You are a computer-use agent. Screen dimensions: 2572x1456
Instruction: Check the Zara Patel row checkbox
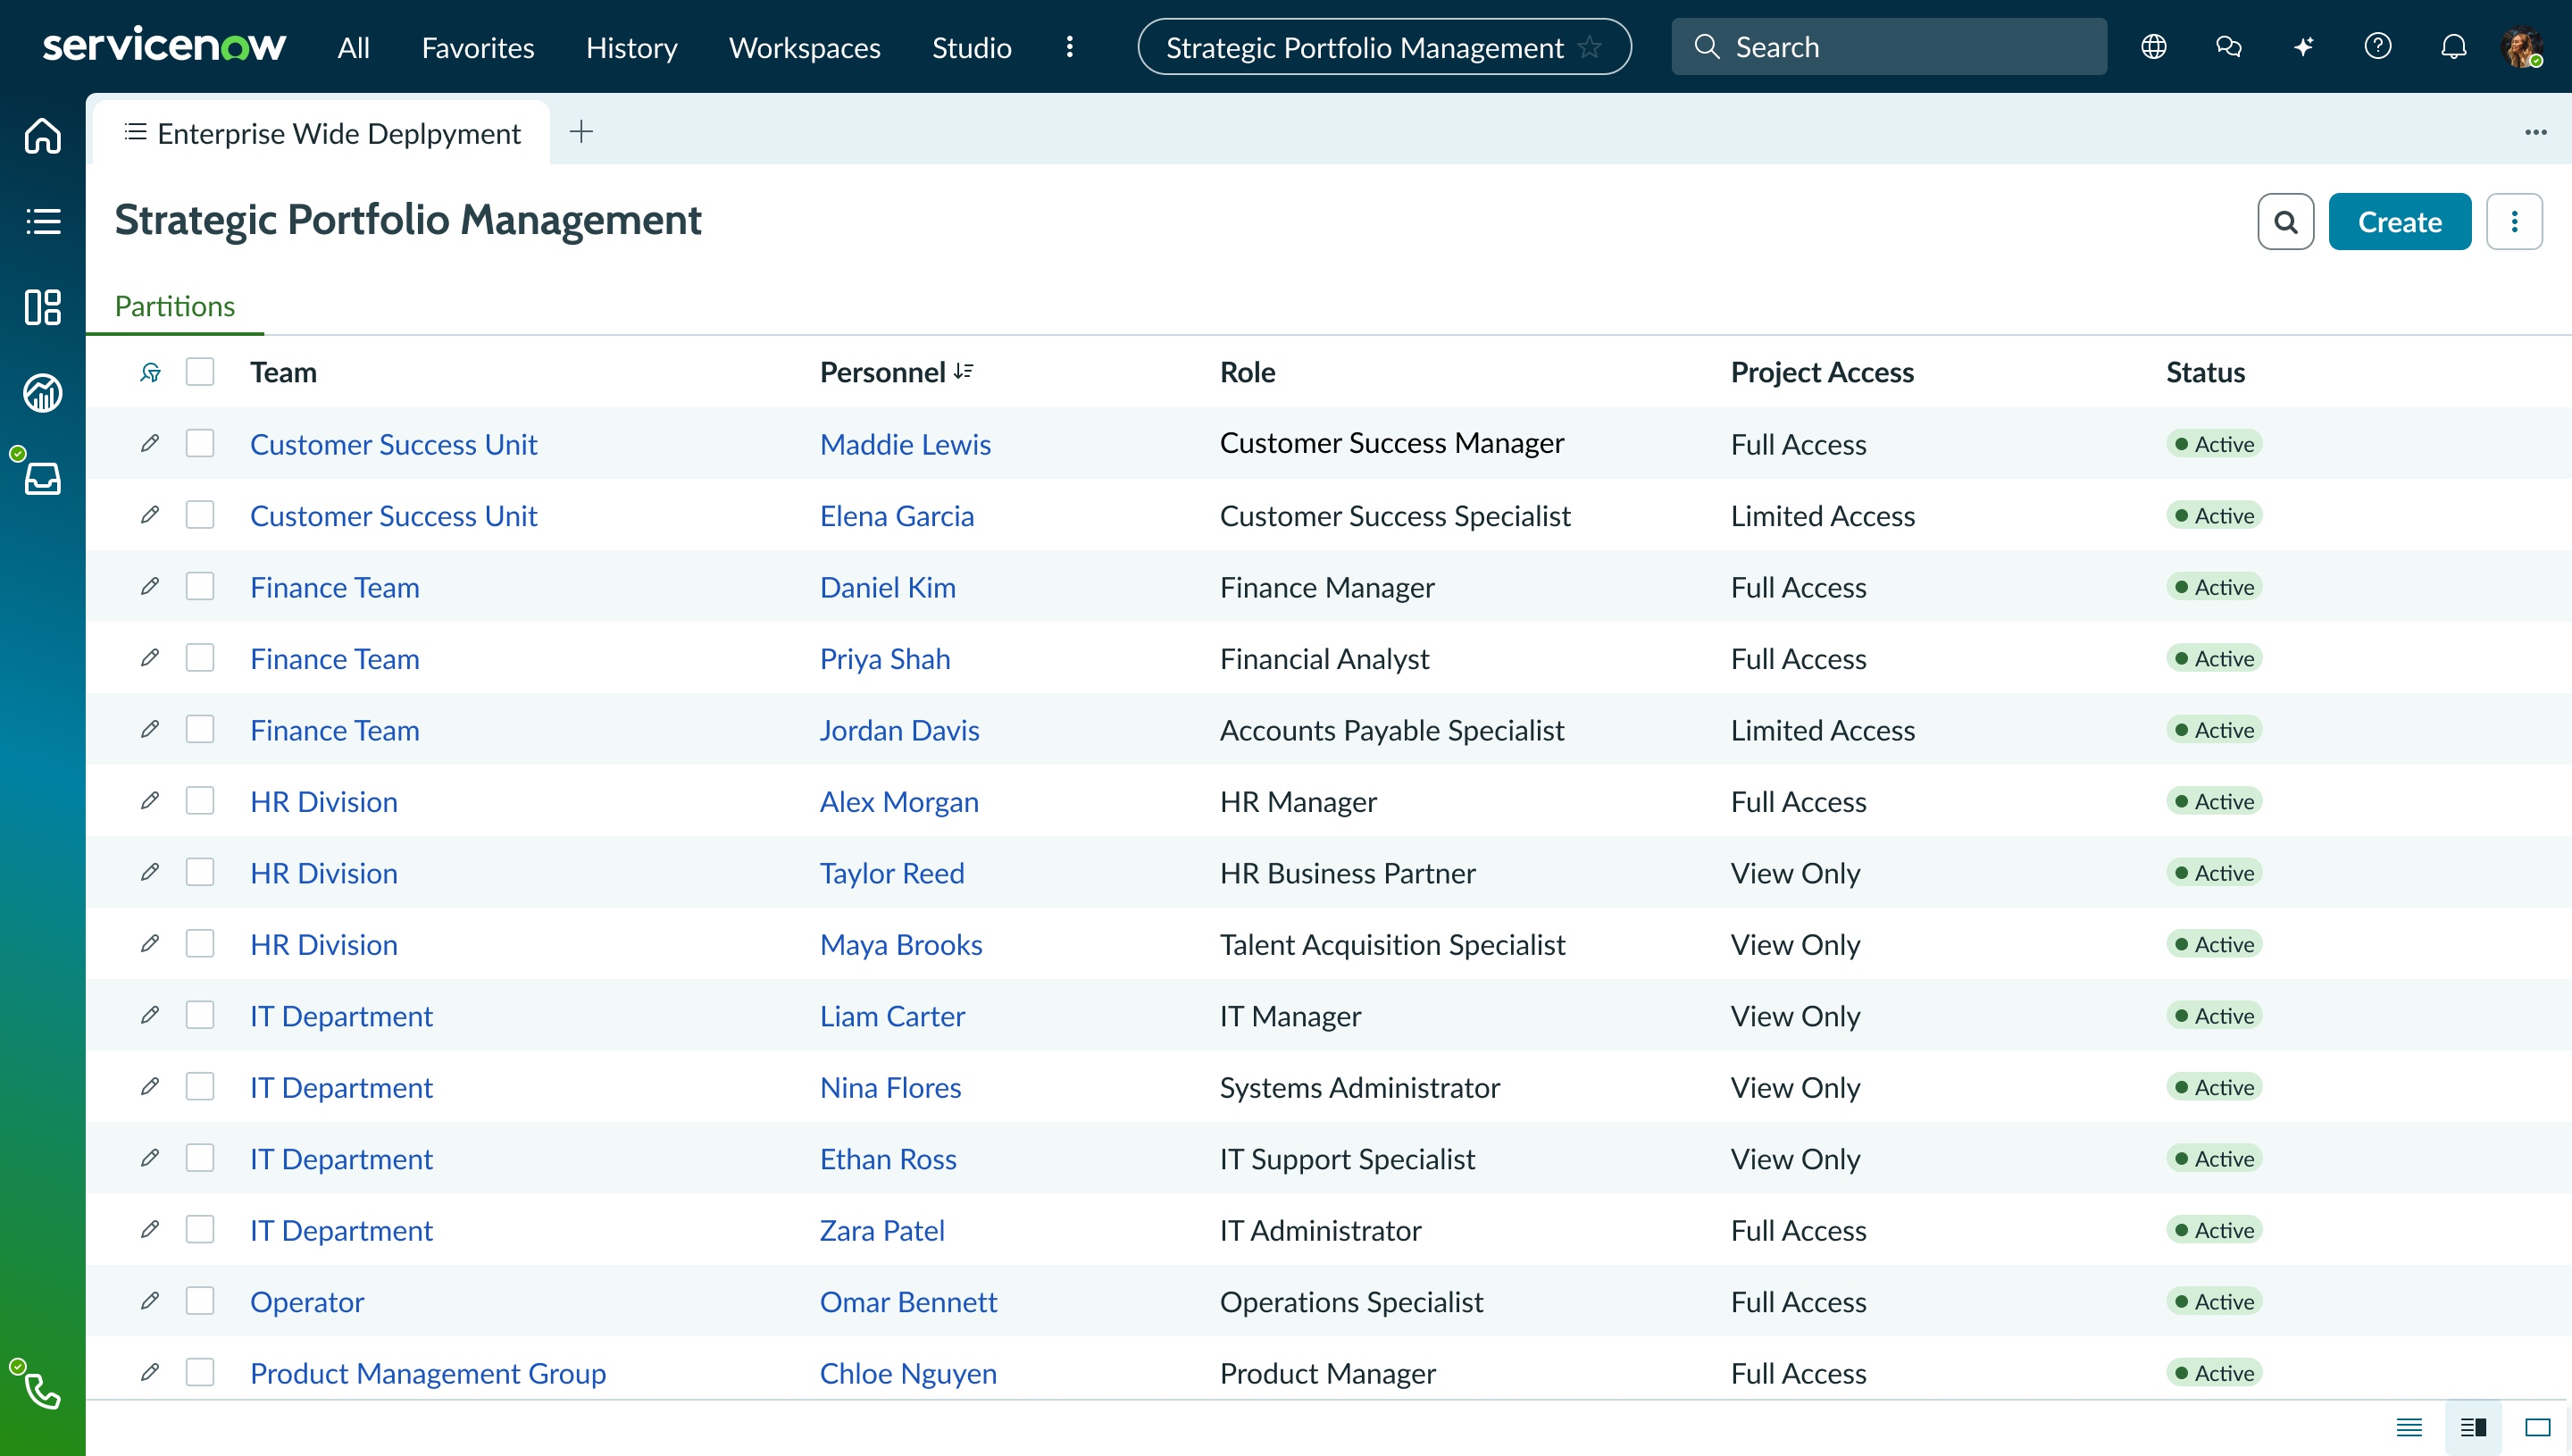(x=200, y=1230)
